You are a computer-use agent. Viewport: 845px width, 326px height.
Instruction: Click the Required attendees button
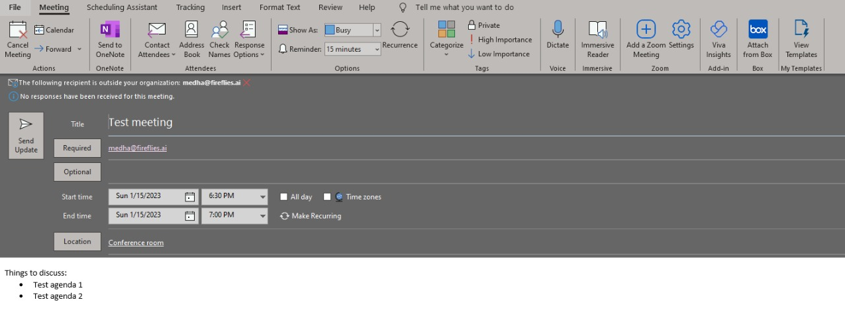(x=77, y=148)
